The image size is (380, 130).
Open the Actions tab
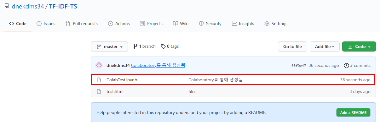[119, 24]
